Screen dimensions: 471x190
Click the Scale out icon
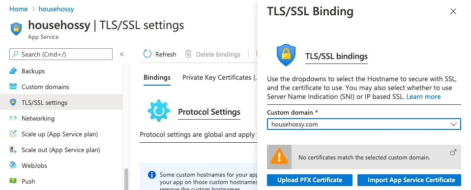coord(13,150)
